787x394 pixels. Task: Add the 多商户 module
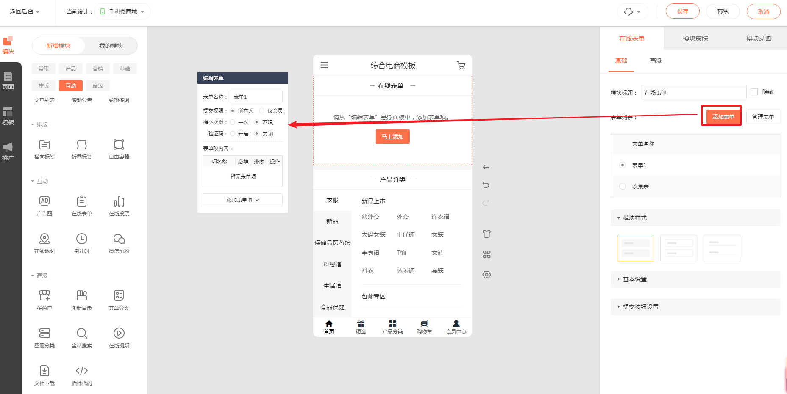click(44, 300)
